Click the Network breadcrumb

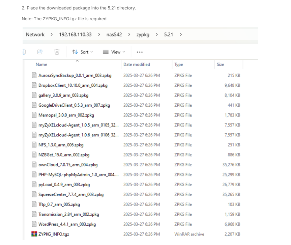pyautogui.click(x=35, y=34)
